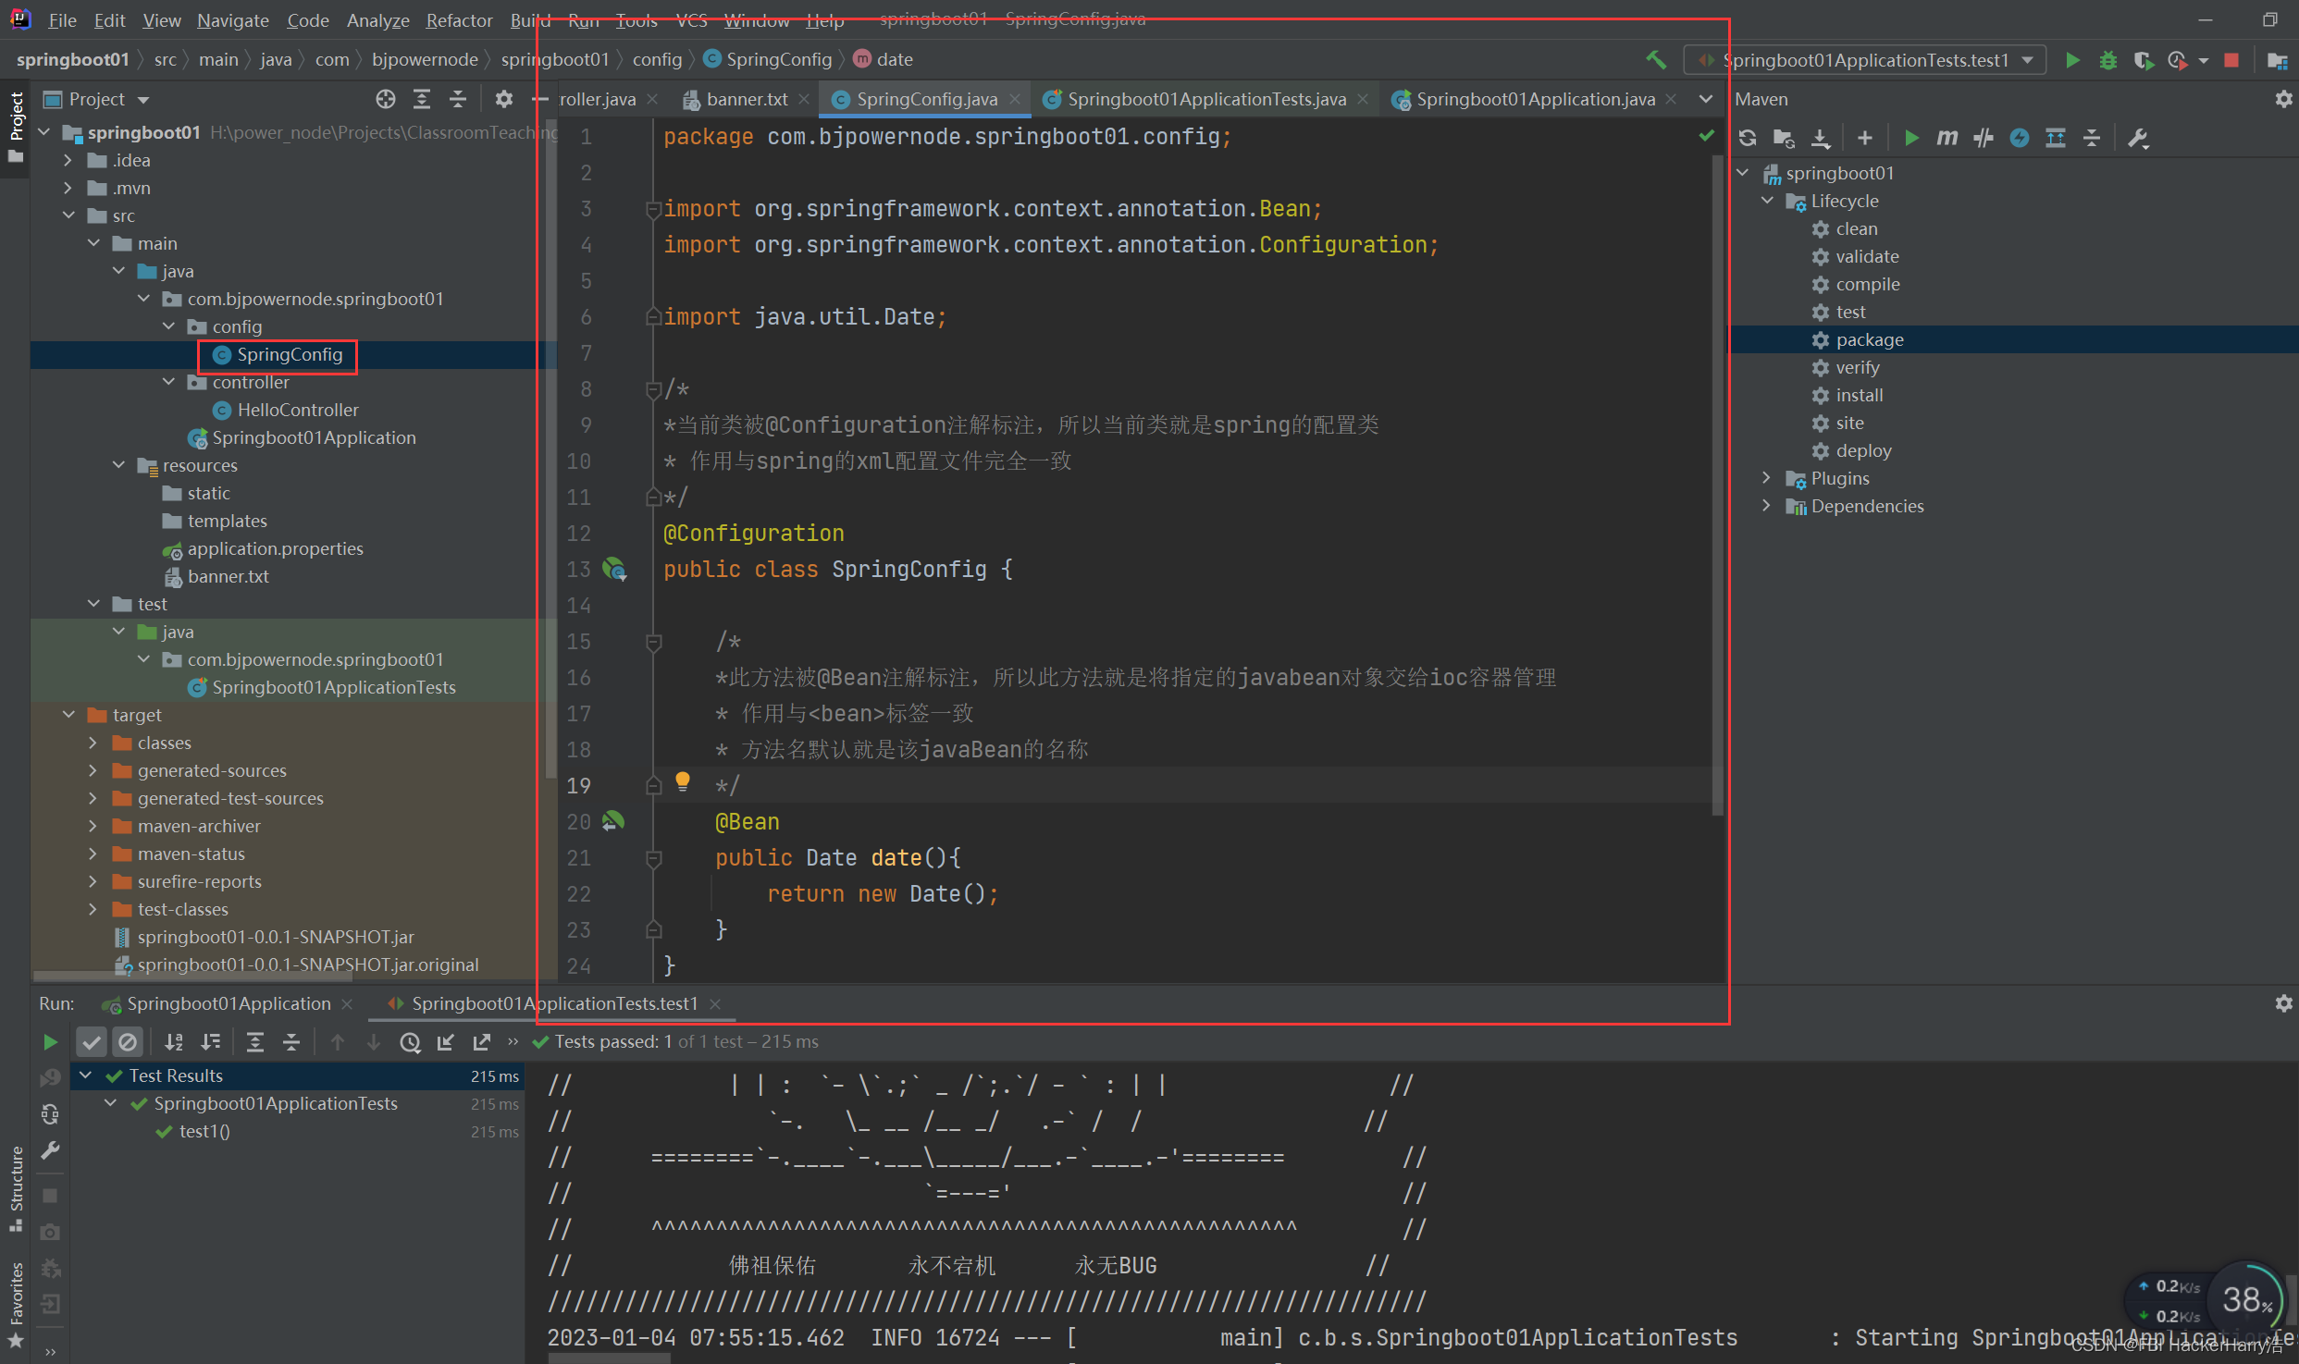2299x1364 pixels.
Task: Download Maven sources and documentation
Action: (x=1820, y=138)
